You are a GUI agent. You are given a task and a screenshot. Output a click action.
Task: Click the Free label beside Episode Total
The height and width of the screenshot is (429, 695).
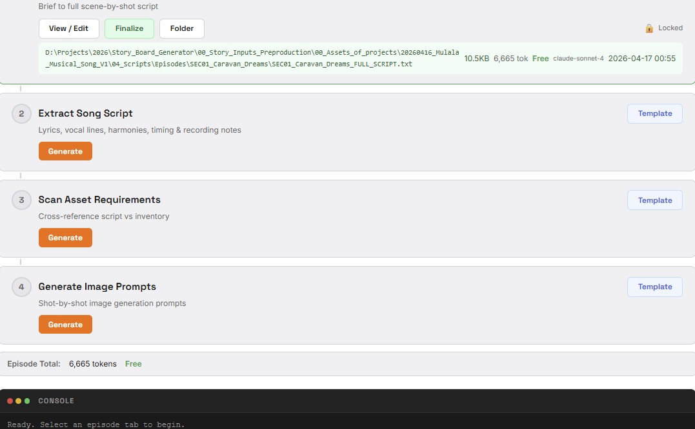click(134, 363)
